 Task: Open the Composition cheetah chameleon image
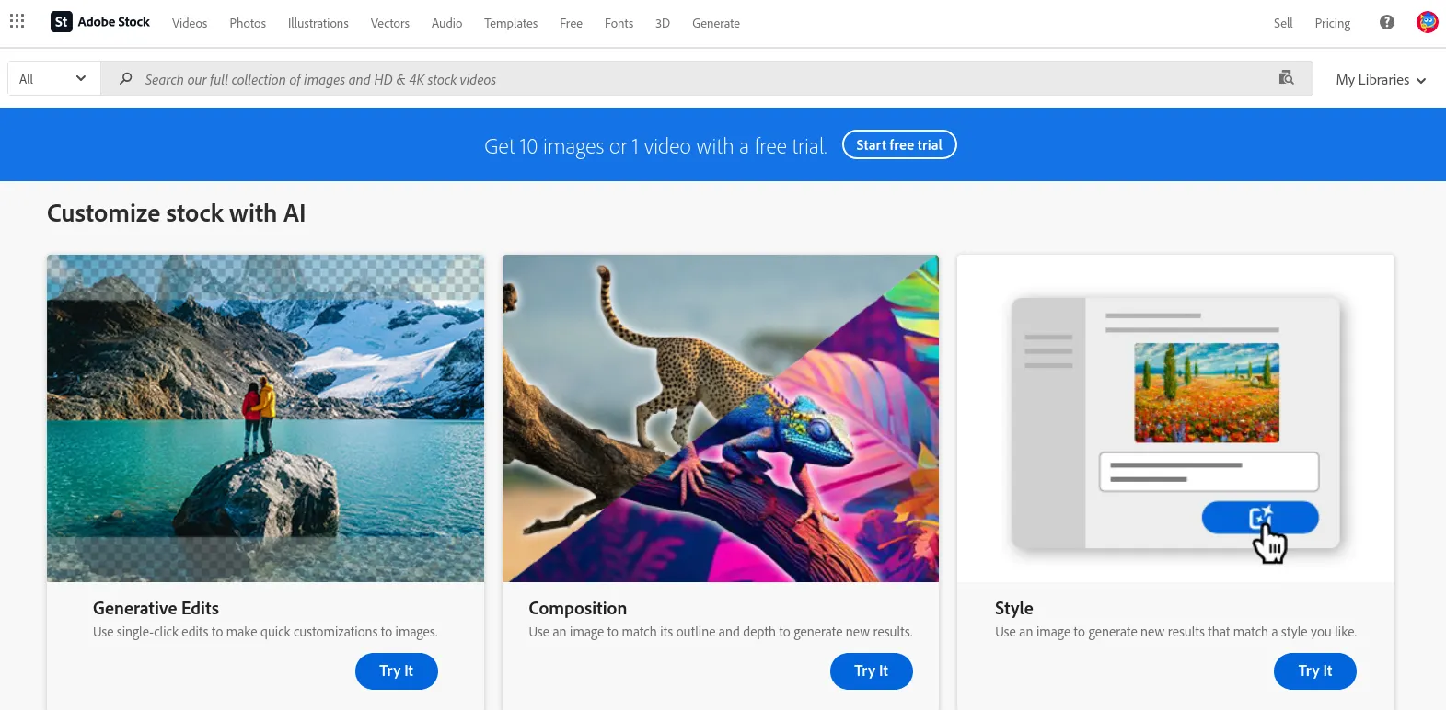[721, 418]
